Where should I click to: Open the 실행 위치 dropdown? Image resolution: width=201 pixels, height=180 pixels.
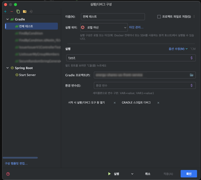[x=104, y=27]
